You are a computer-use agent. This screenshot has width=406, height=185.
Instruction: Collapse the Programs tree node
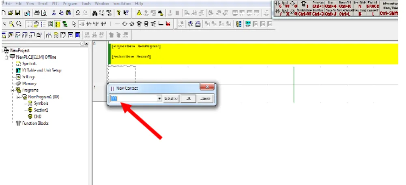12,90
